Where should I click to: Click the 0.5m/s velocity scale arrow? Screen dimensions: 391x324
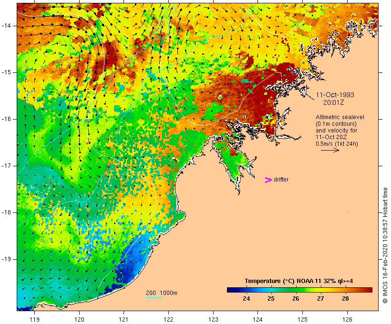pyautogui.click(x=330, y=150)
